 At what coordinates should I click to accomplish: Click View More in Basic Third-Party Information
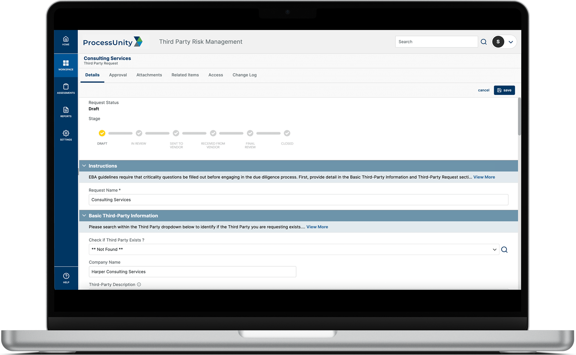click(x=317, y=227)
